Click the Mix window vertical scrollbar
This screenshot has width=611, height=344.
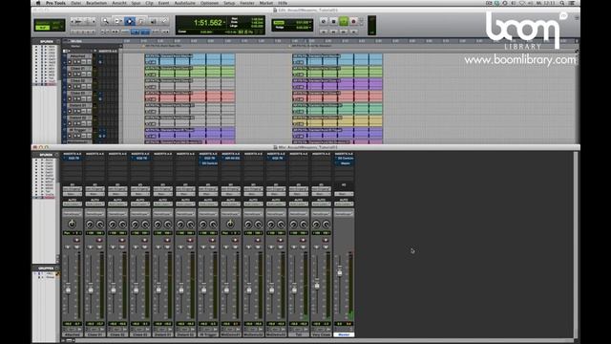pyautogui.click(x=576, y=245)
